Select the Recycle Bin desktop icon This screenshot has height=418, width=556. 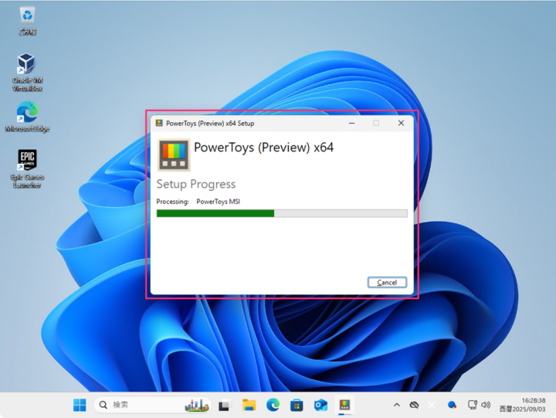coord(27,22)
